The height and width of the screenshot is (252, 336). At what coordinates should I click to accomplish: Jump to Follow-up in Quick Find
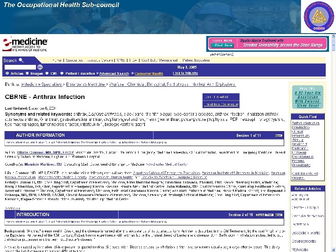click(299, 152)
